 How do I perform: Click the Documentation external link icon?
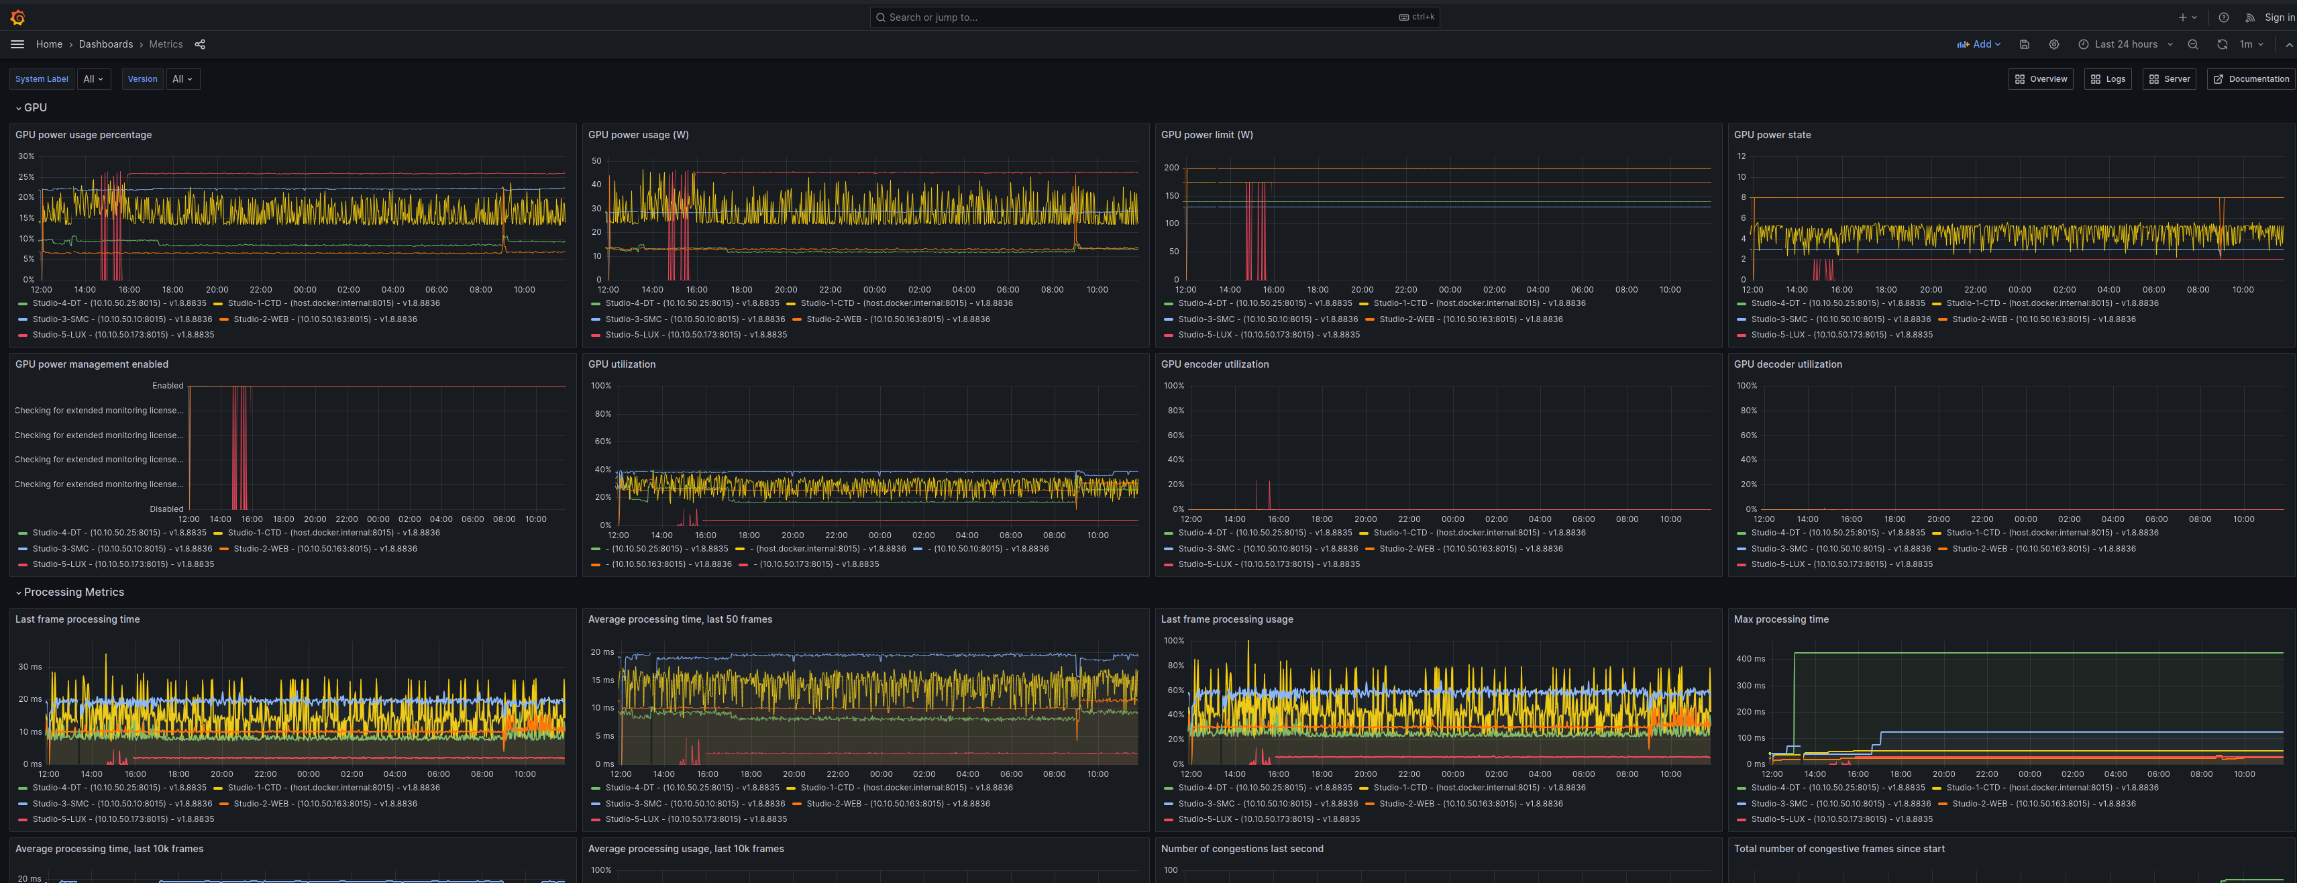2218,79
